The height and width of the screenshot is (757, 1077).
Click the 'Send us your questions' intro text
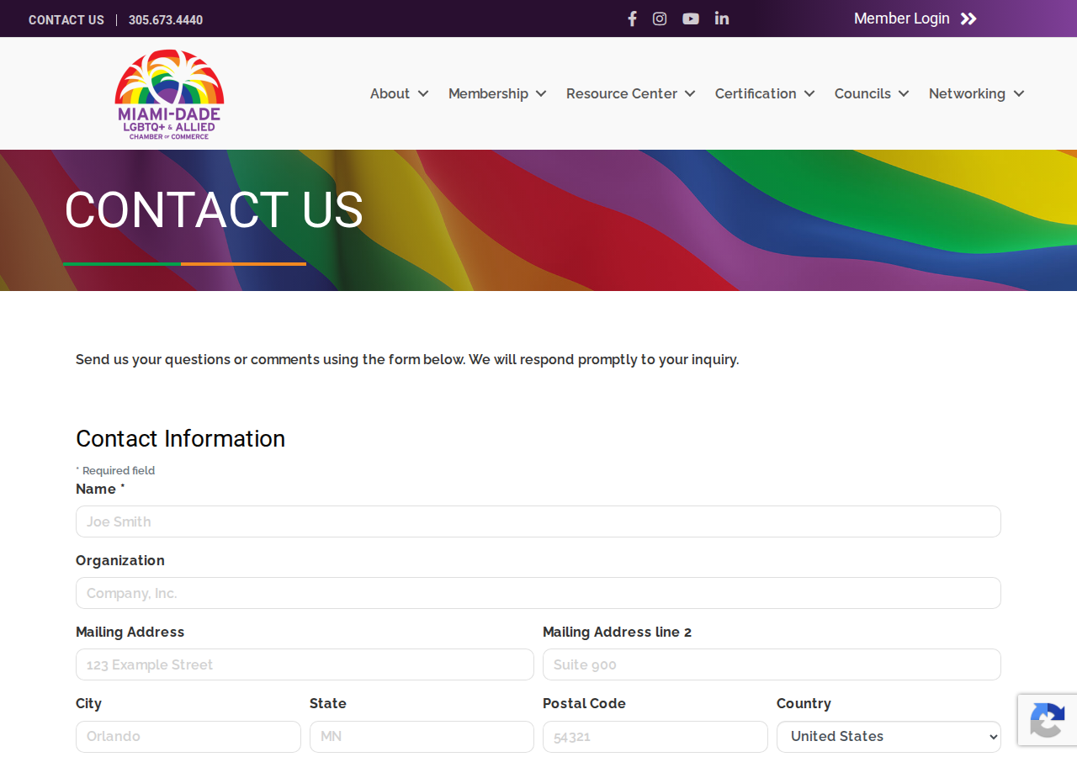[407, 360]
